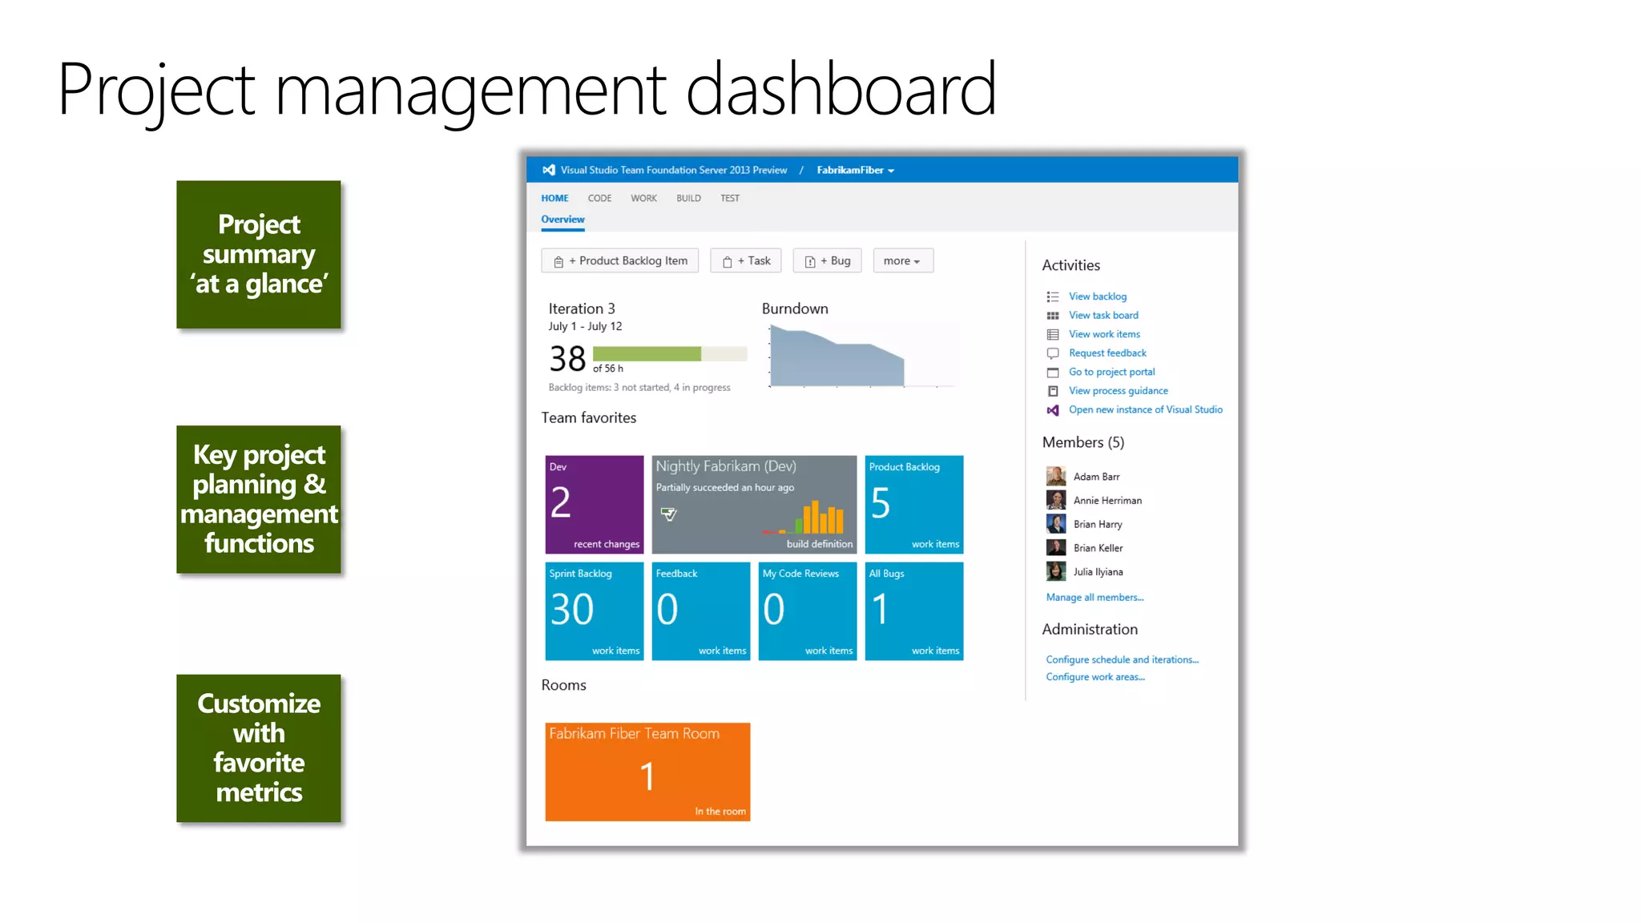Click Adam Barr's profile picture
The image size is (1641, 923).
[x=1056, y=477]
